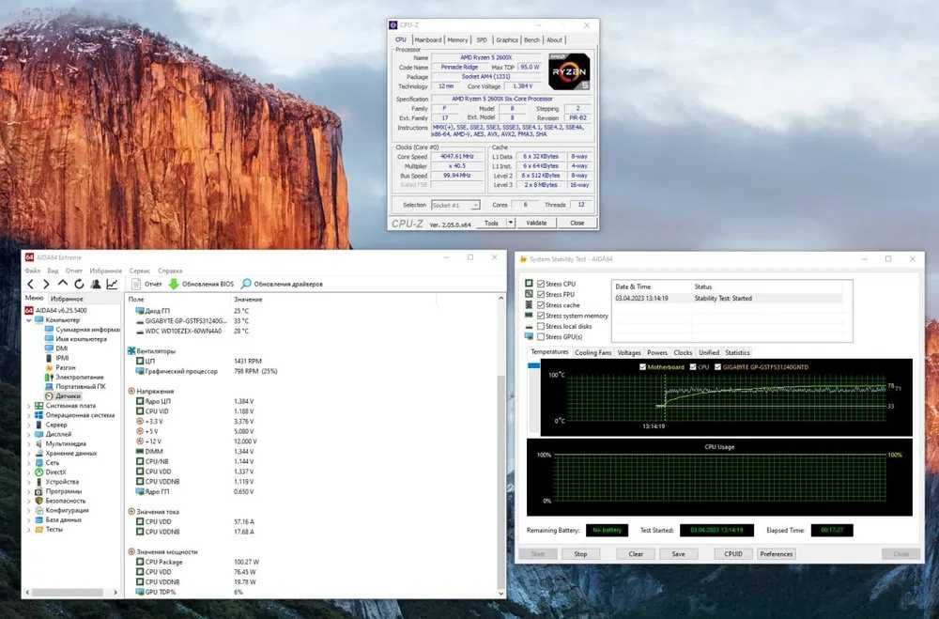Select the Портативный ПК laptop icon
The image size is (939, 619).
pos(49,386)
